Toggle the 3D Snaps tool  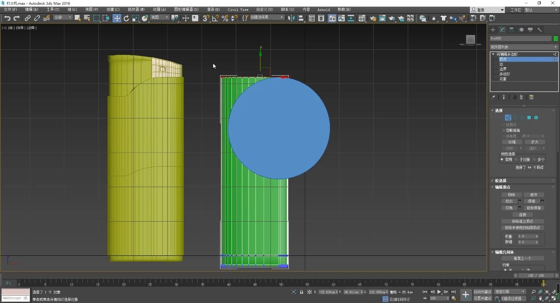(206, 18)
